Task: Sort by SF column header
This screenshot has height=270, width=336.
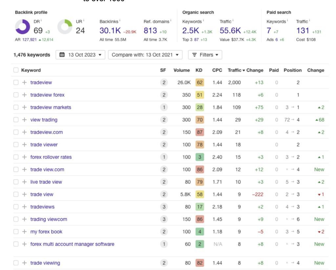Action: tap(163, 70)
